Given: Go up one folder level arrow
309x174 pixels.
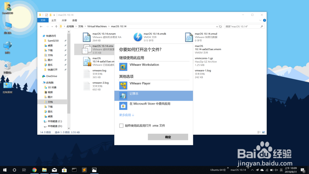Looking at the screenshot, I should click(x=56, y=26).
